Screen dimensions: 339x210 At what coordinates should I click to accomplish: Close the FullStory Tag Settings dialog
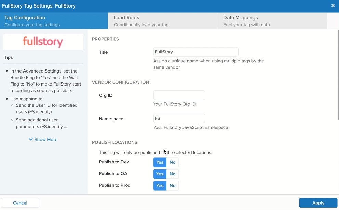[x=333, y=6]
